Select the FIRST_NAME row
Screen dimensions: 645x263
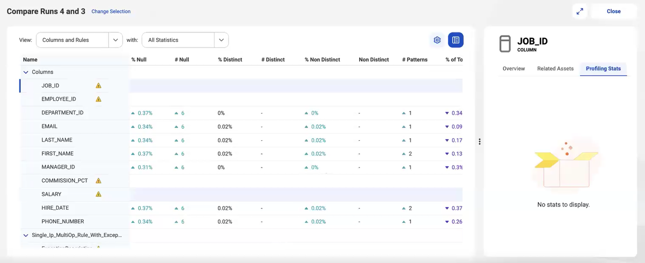[x=241, y=154]
